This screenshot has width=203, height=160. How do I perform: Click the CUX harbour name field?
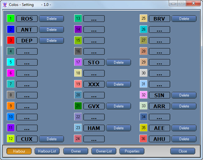[27, 139]
